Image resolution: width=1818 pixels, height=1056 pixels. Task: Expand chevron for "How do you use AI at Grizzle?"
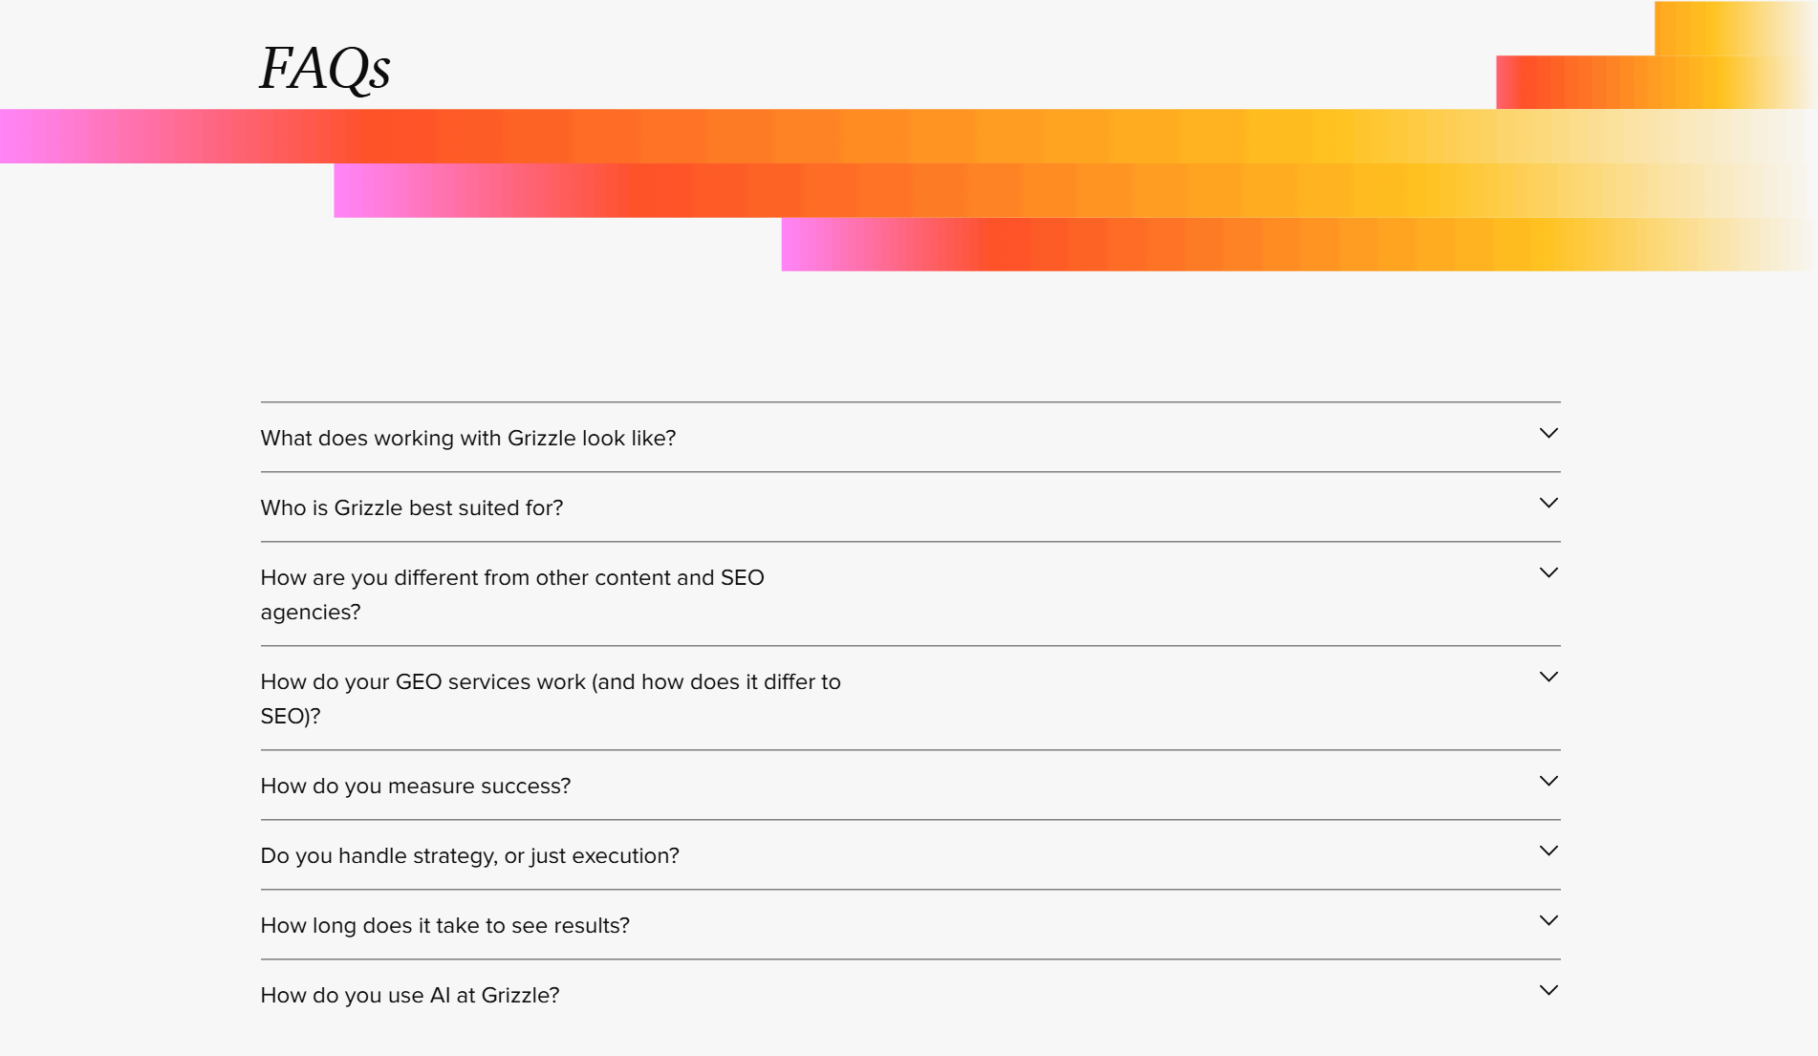point(1548,991)
